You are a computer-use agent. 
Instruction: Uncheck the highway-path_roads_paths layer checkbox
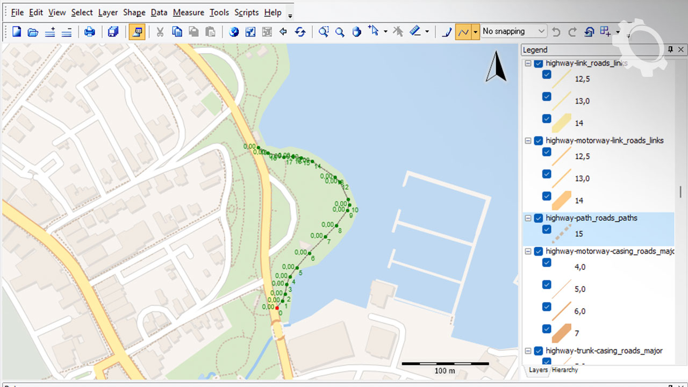point(539,218)
